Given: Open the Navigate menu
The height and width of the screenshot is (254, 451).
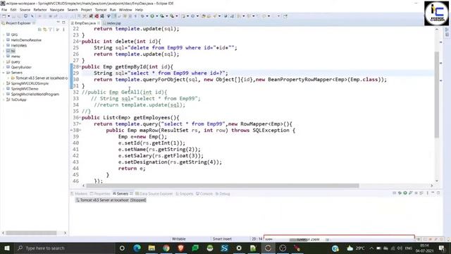Looking at the screenshot, I should pyautogui.click(x=57, y=10).
